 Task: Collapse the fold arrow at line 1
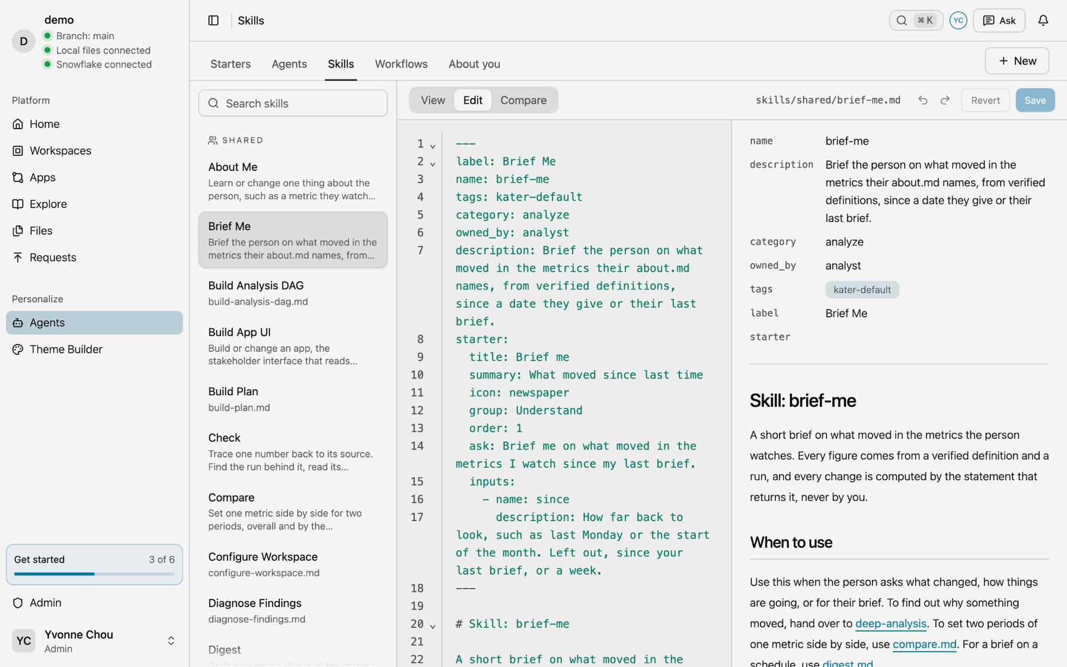[x=433, y=146]
